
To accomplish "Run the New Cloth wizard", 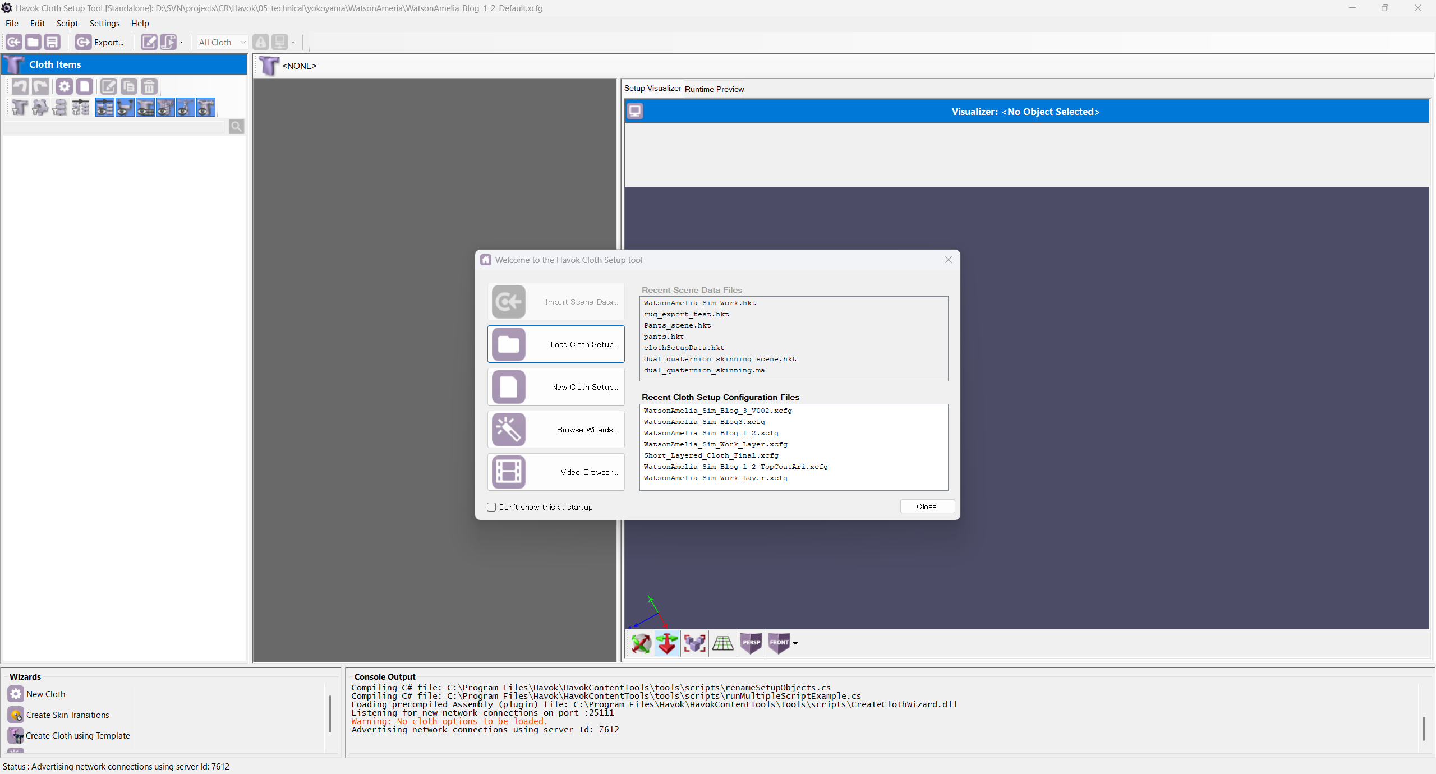I will point(37,694).
